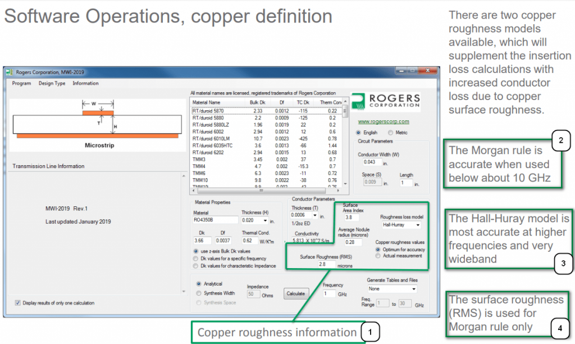The height and width of the screenshot is (344, 575).
Task: Select use z-axis Bulk Dk values
Action: pos(195,251)
